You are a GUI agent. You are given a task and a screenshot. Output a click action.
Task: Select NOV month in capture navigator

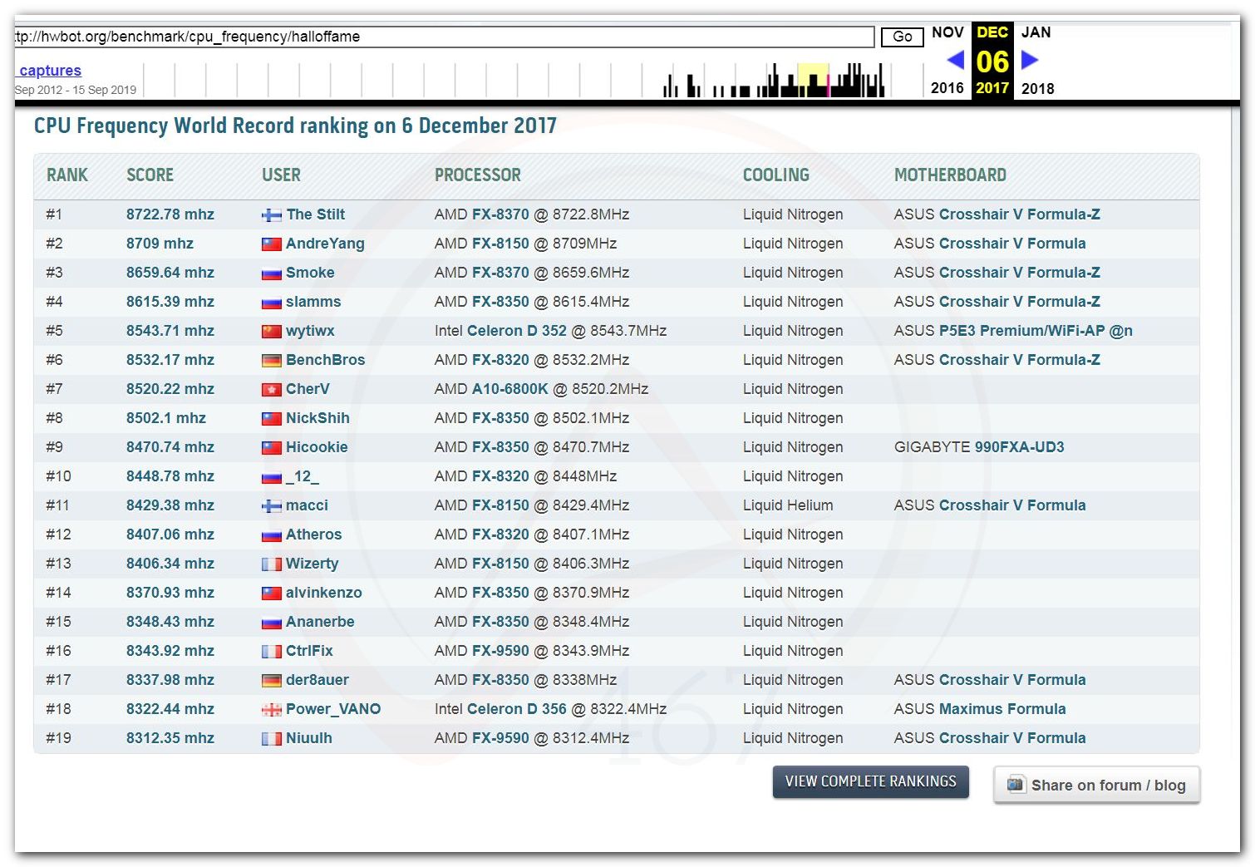pyautogui.click(x=947, y=32)
